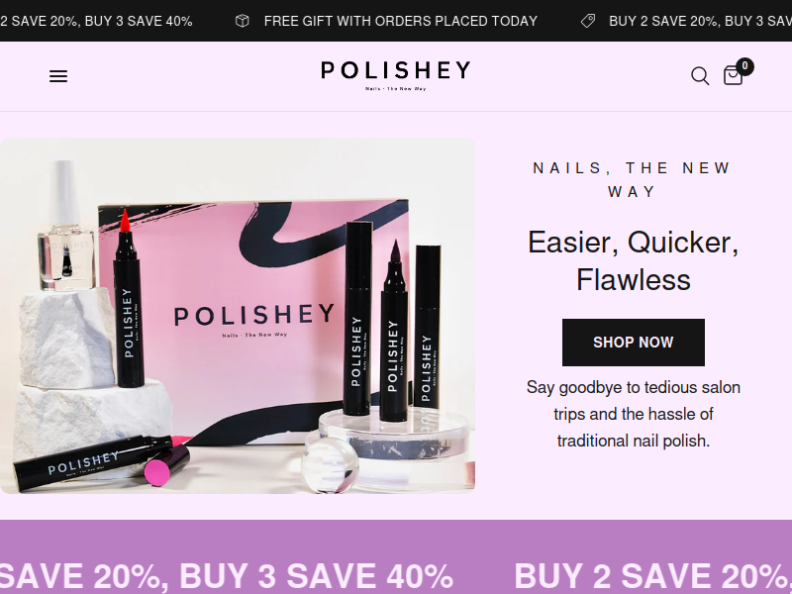Open the hamburger navigation menu
This screenshot has width=792, height=594.
pyautogui.click(x=58, y=76)
